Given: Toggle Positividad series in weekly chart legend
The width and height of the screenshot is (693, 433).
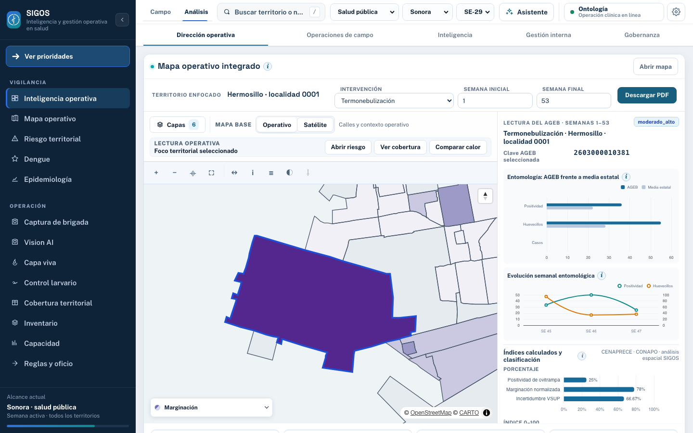Looking at the screenshot, I should [x=630, y=286].
